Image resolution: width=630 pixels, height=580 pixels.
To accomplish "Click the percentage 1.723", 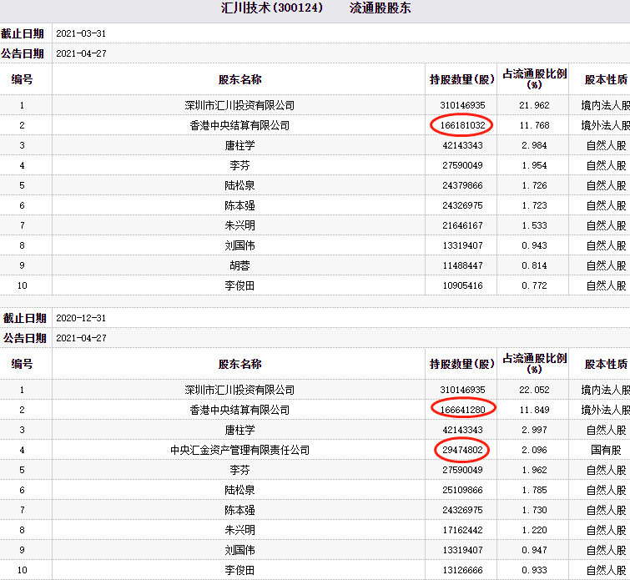I will coord(534,205).
